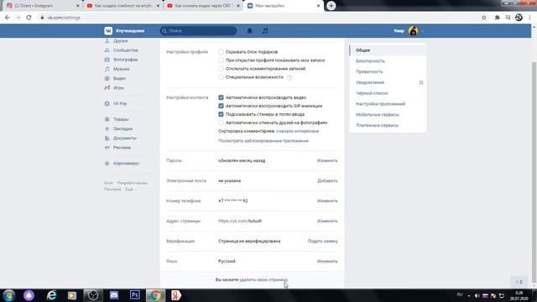This screenshot has height=302, width=537.
Task: Disable Автоматически воспроизводить GIF-анимации checkbox
Action: click(221, 106)
